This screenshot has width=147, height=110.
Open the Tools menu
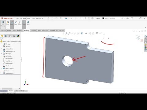(x=33, y=18)
